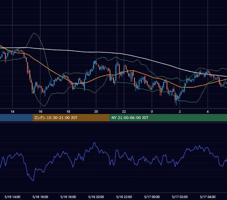Click the 0 hour axis label
Screen dimensions: 227x200
coord(152,112)
